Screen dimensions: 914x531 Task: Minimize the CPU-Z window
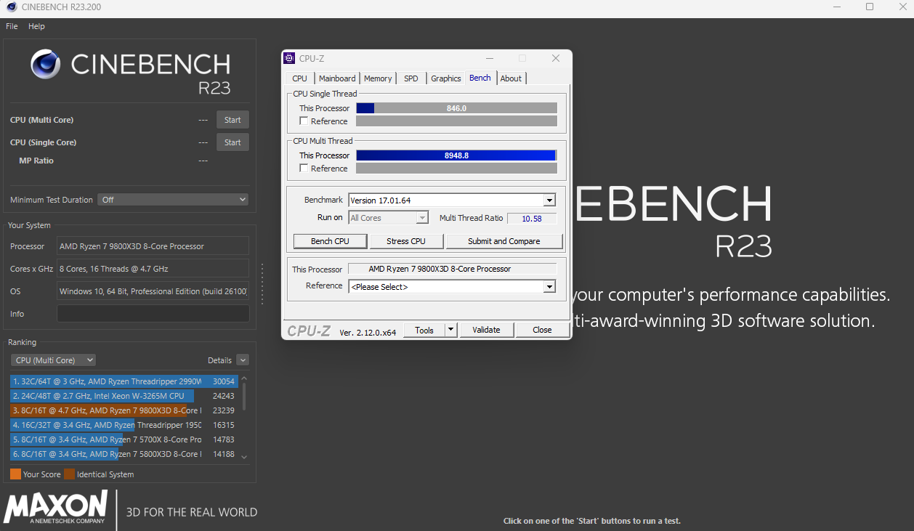click(489, 58)
